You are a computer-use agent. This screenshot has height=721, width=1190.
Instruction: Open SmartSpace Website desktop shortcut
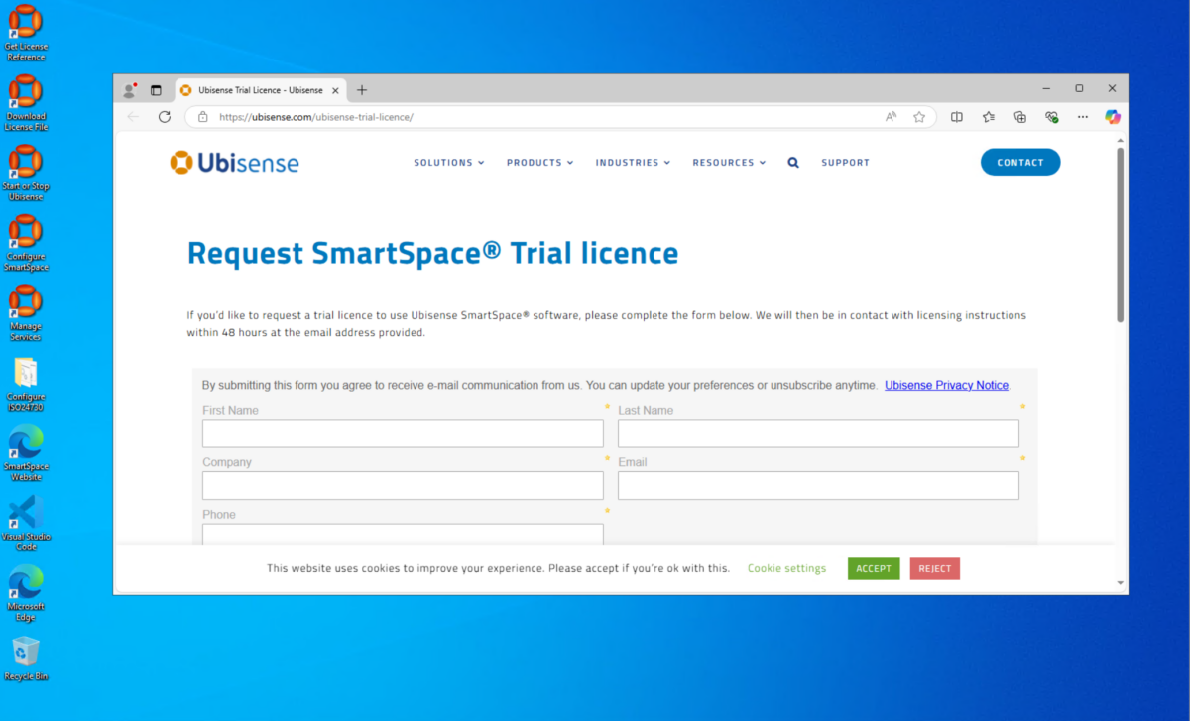tap(26, 451)
